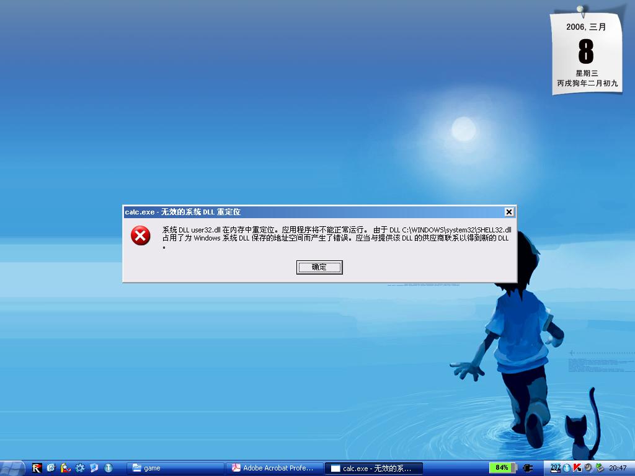Launch the red R quick launch icon

(37, 468)
